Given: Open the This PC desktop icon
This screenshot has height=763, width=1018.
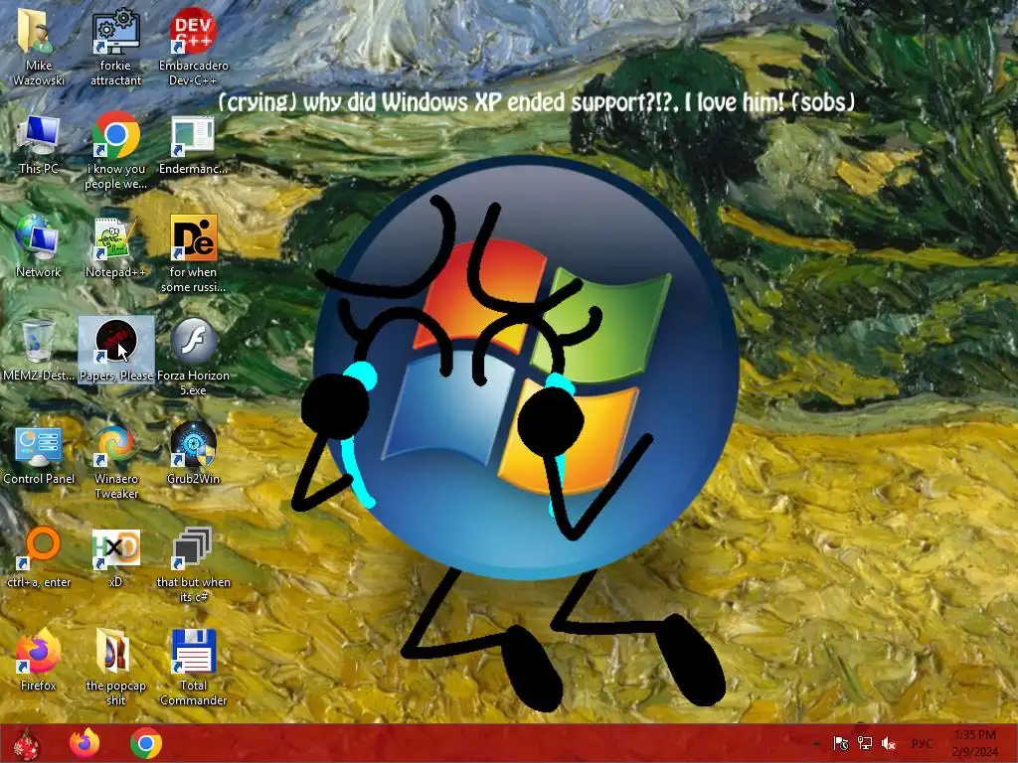Looking at the screenshot, I should coord(39,145).
